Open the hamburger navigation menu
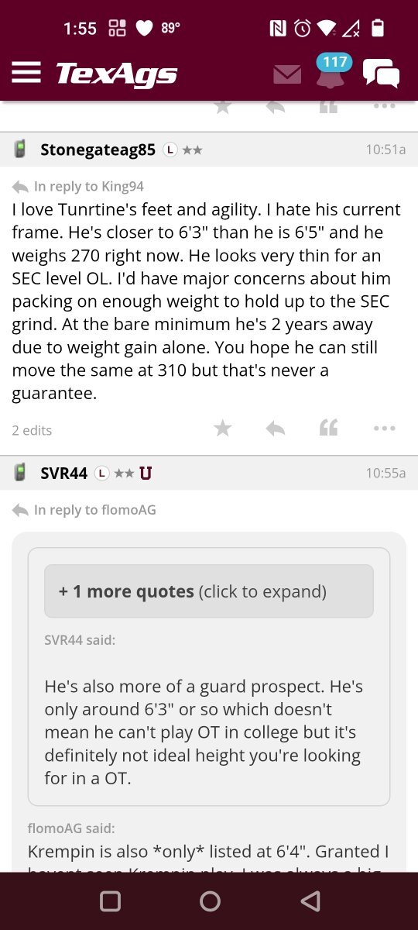Viewport: 418px width, 930px height. pyautogui.click(x=26, y=73)
